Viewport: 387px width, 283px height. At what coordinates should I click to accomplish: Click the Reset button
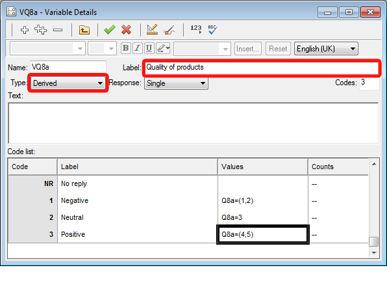tap(278, 49)
